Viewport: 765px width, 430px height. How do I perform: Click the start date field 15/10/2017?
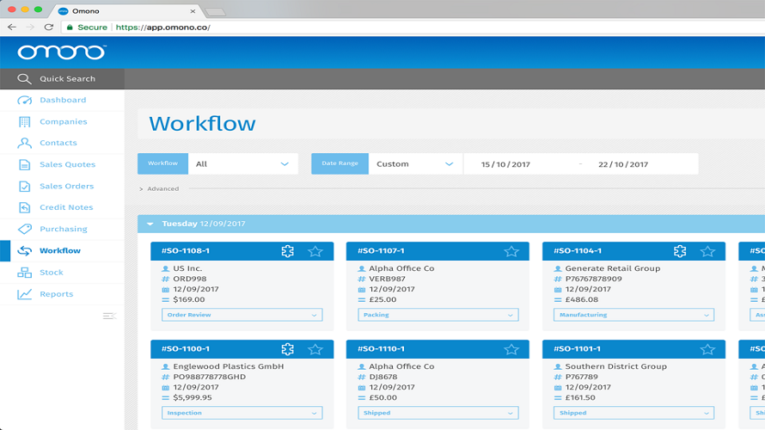coord(505,164)
